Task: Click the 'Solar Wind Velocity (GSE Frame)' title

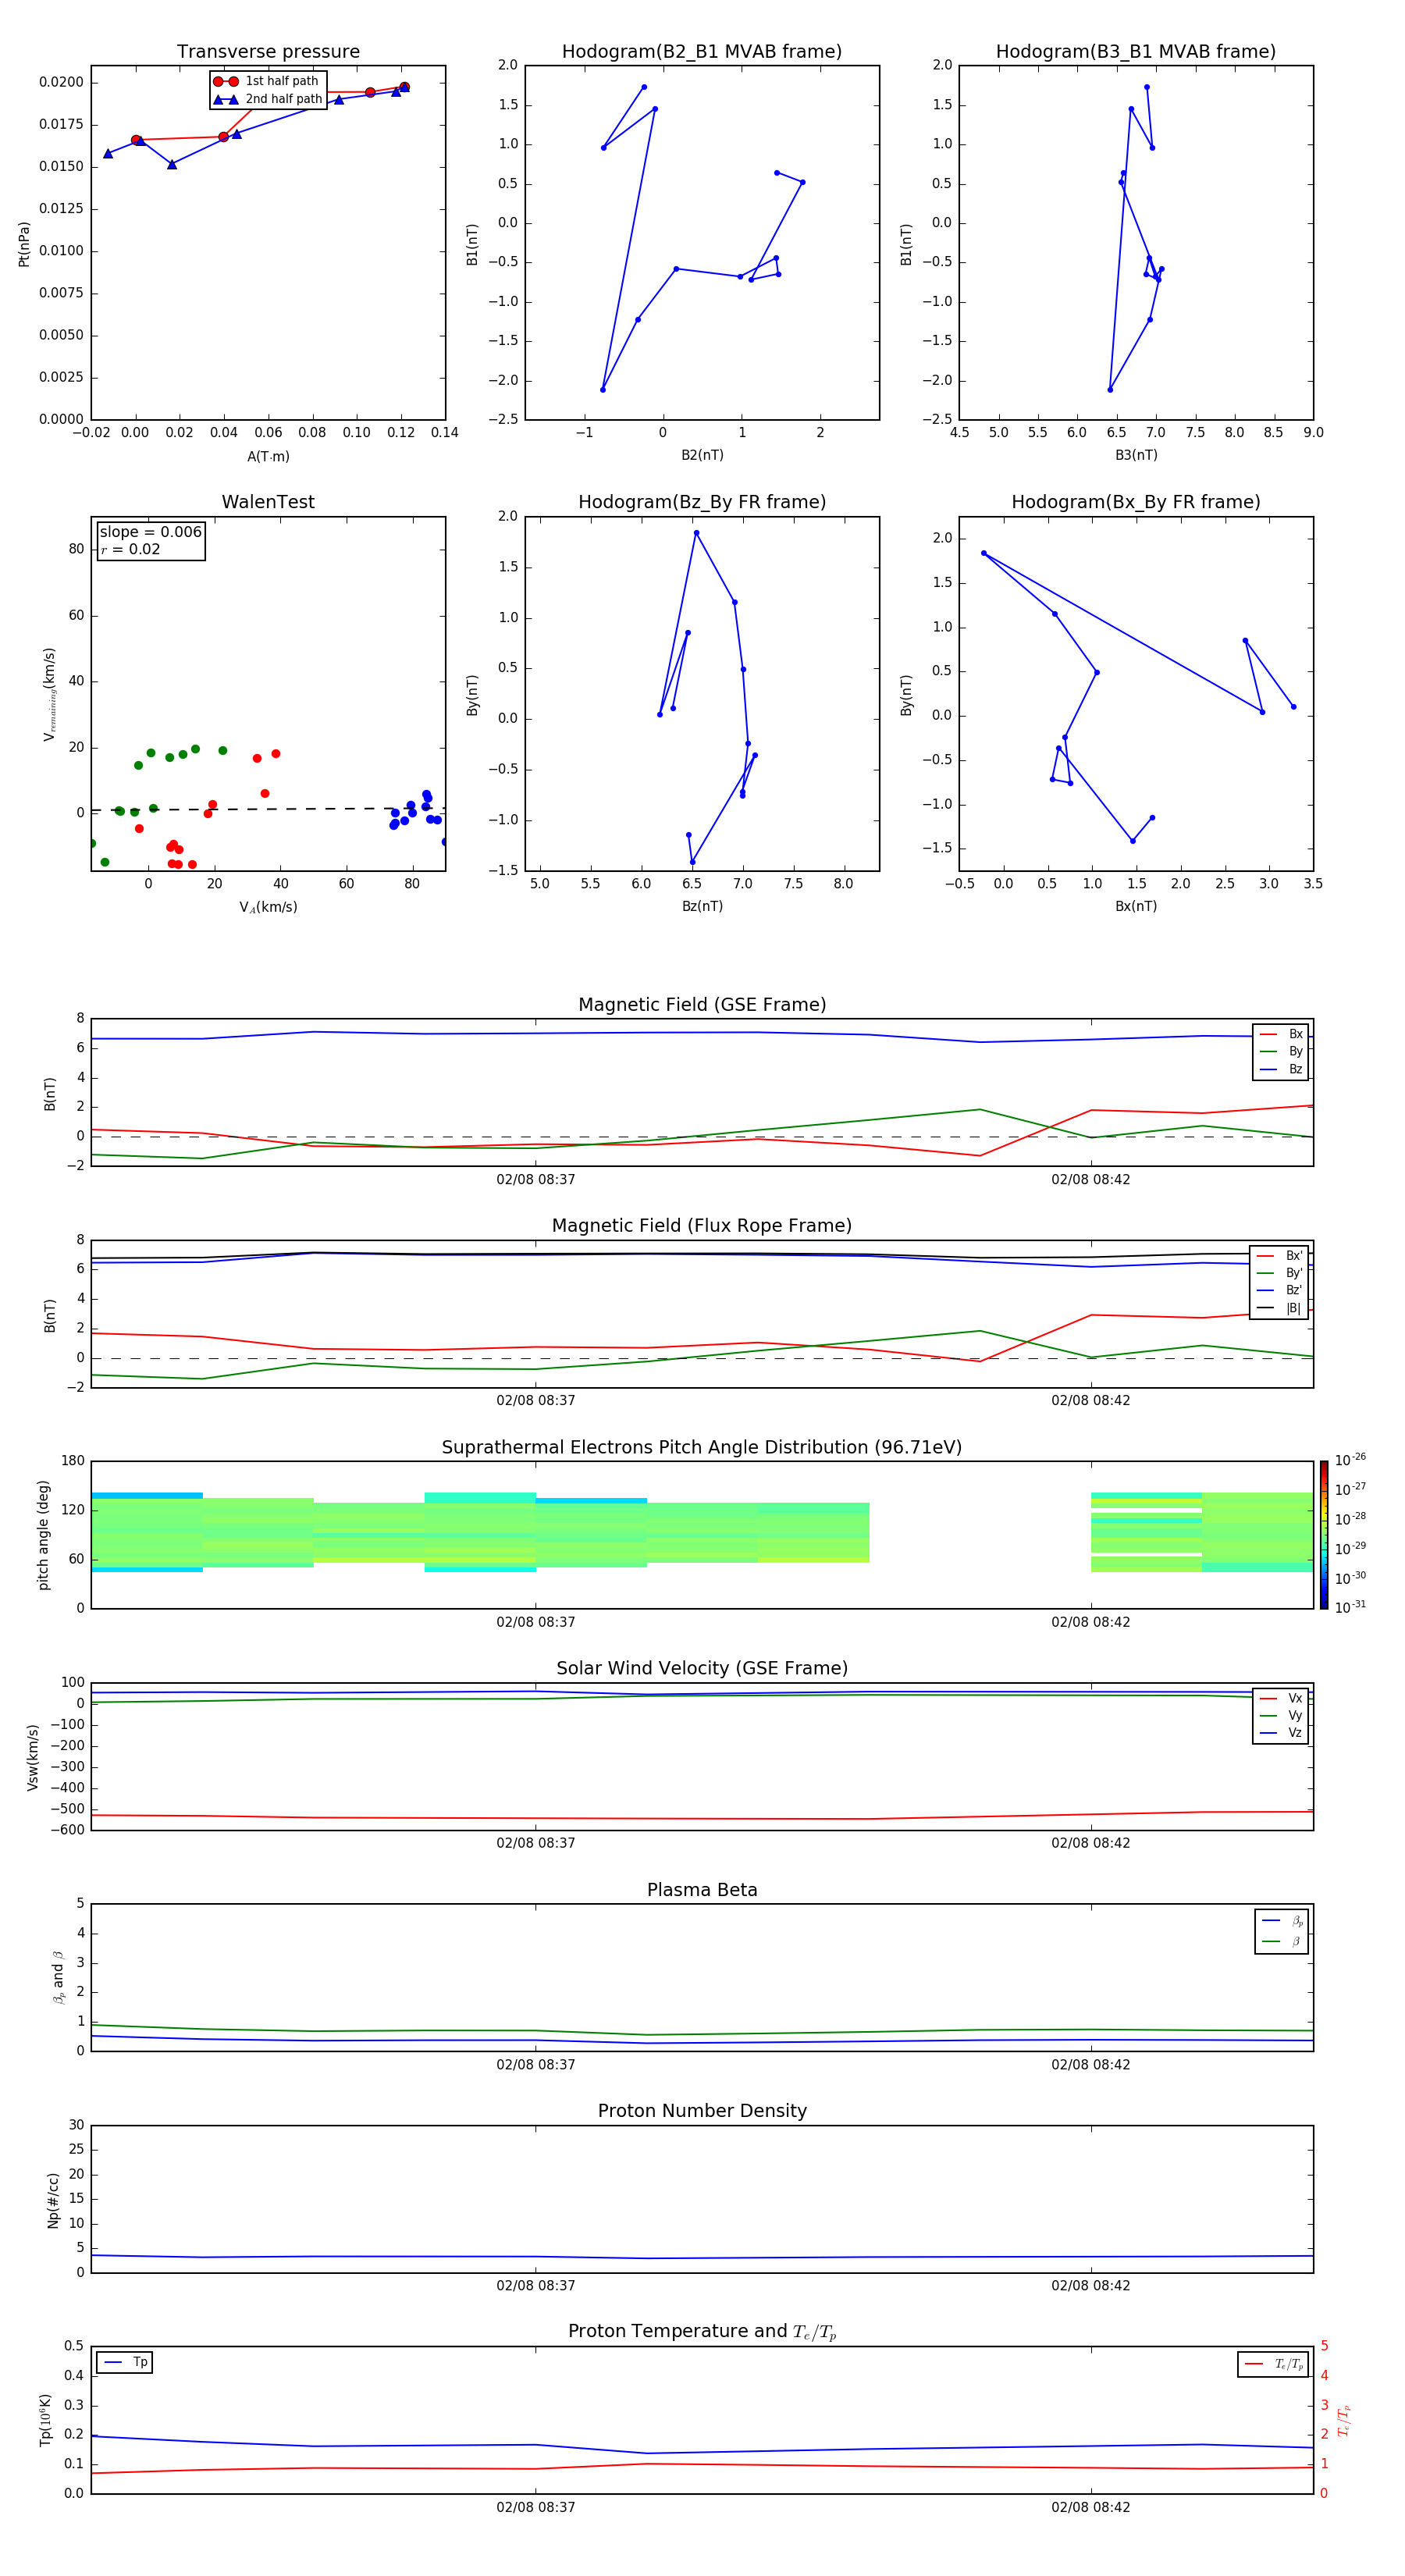Action: pyautogui.click(x=702, y=1669)
